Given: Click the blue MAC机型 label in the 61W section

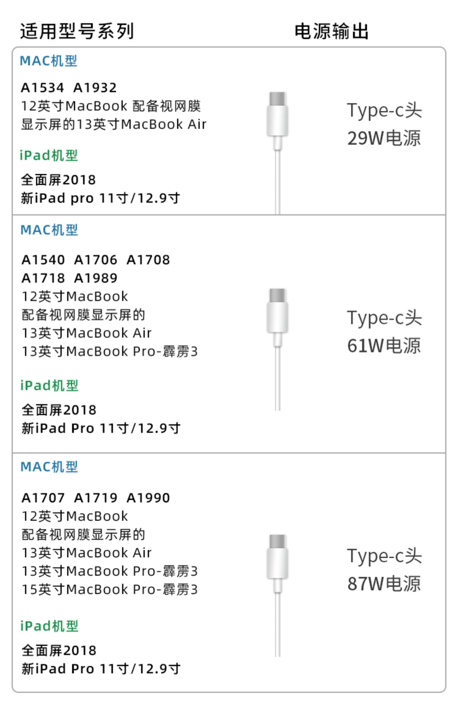Looking at the screenshot, I should [49, 230].
